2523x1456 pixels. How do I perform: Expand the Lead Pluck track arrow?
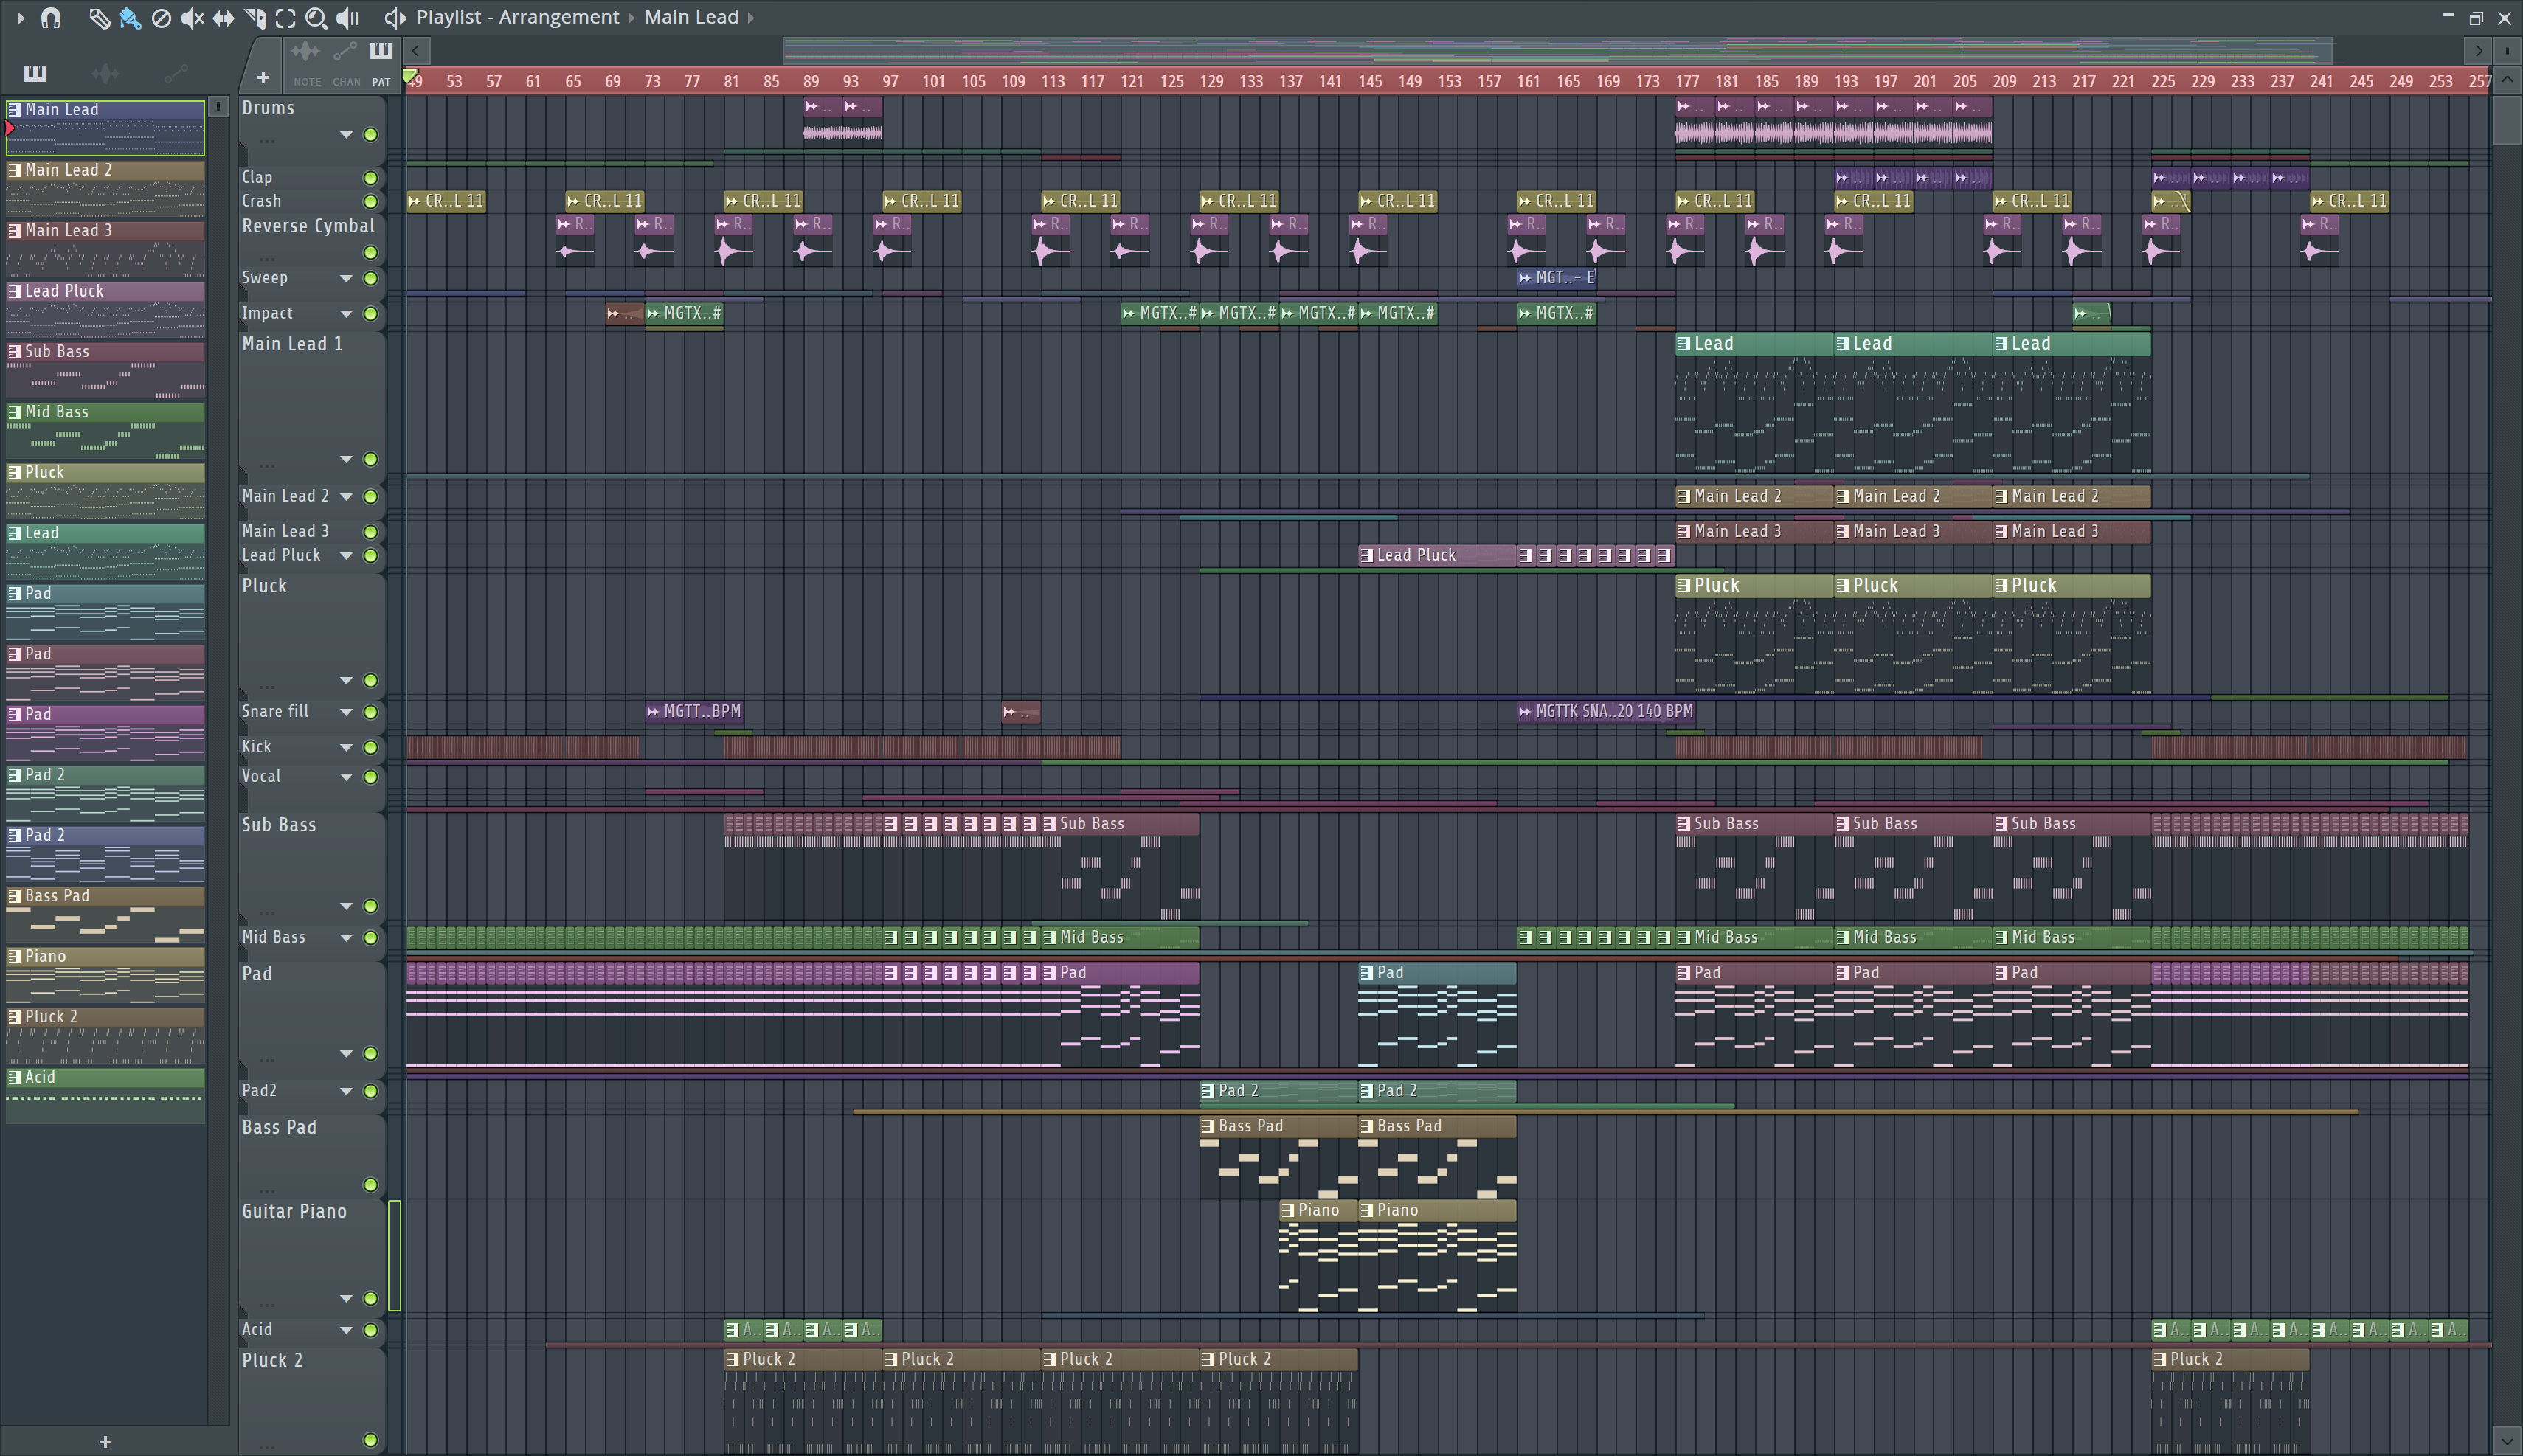346,556
